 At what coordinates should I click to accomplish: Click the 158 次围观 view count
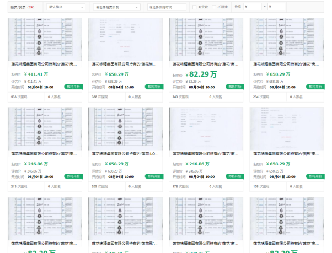261,186
